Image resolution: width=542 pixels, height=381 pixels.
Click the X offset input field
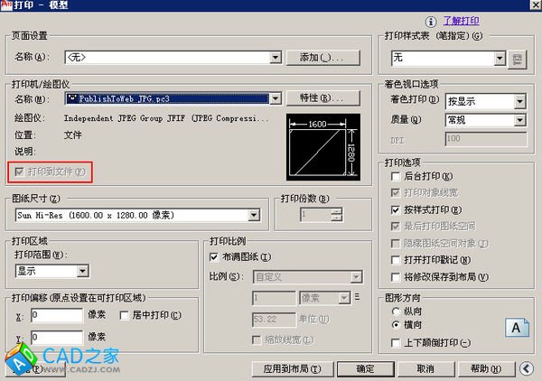point(57,315)
